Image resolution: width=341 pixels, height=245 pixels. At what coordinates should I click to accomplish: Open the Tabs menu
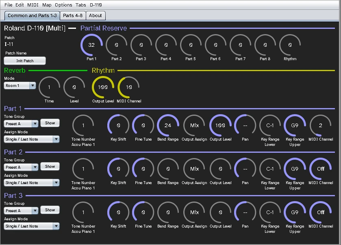81,5
